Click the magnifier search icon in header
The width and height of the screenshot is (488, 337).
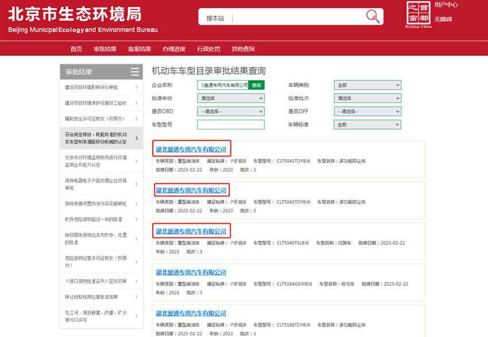click(373, 17)
